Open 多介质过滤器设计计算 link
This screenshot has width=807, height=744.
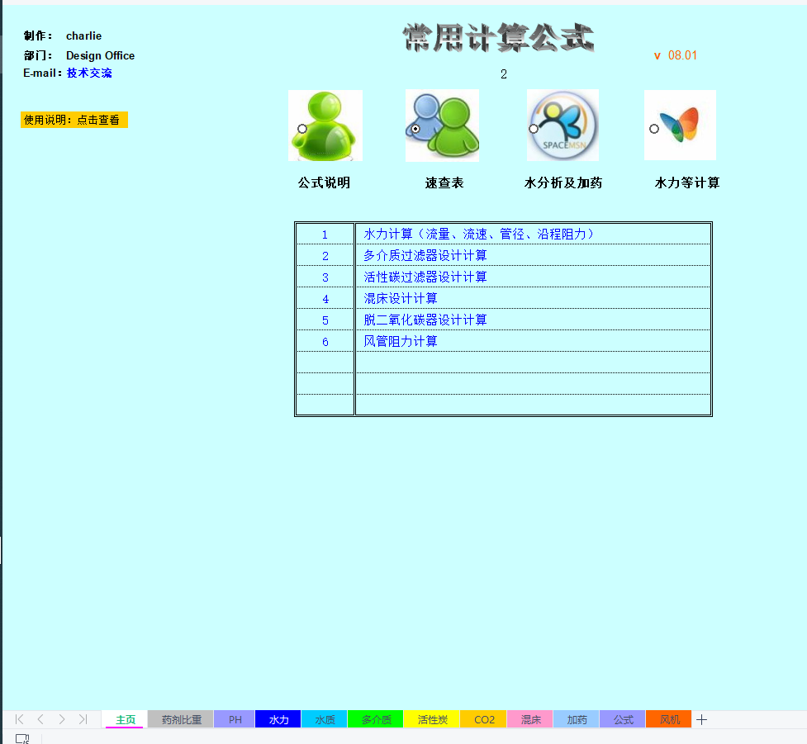pos(425,256)
